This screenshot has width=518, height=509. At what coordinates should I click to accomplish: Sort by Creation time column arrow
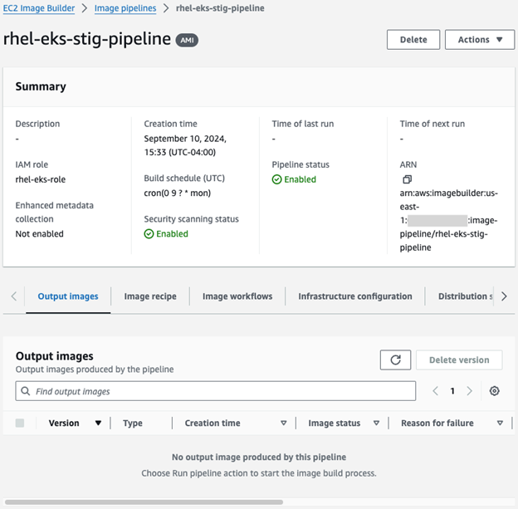pyautogui.click(x=283, y=423)
